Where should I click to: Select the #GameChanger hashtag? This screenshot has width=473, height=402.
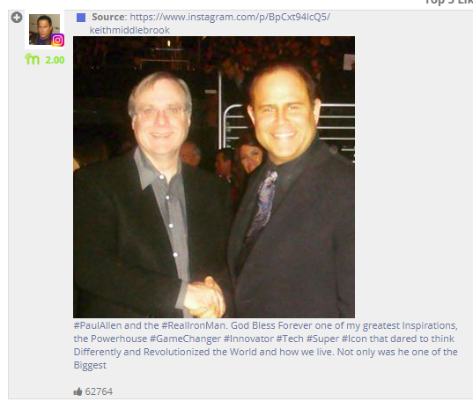(x=185, y=339)
